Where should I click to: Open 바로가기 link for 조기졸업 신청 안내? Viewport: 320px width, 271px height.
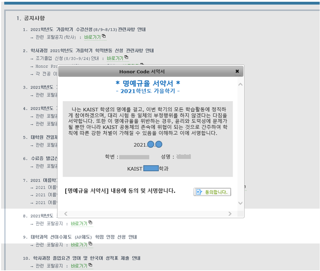pyautogui.click(x=115, y=58)
